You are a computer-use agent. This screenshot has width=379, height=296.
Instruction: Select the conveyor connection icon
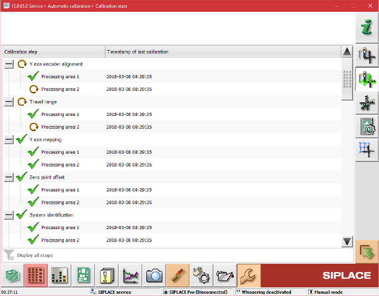178,276
